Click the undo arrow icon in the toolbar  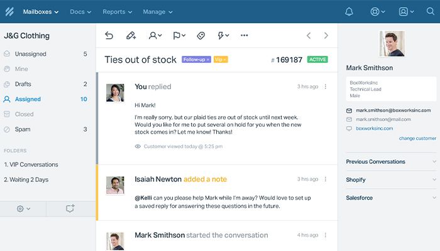pos(109,36)
